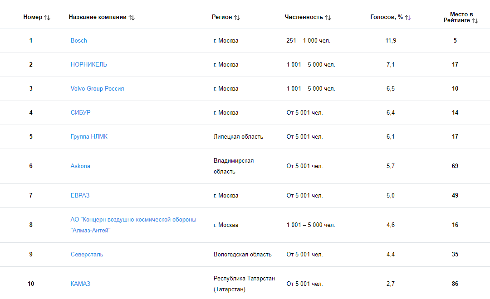The height and width of the screenshot is (299, 490).
Task: Click rating place 86 for КАМАЗ
Action: [x=455, y=284]
